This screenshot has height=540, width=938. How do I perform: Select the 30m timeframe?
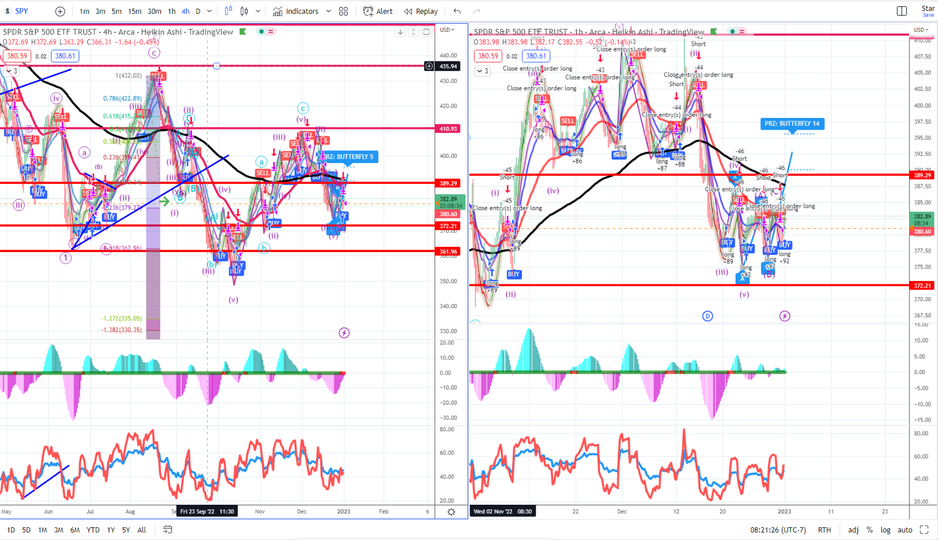coord(155,11)
